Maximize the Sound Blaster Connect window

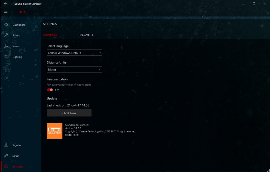click(x=254, y=3)
